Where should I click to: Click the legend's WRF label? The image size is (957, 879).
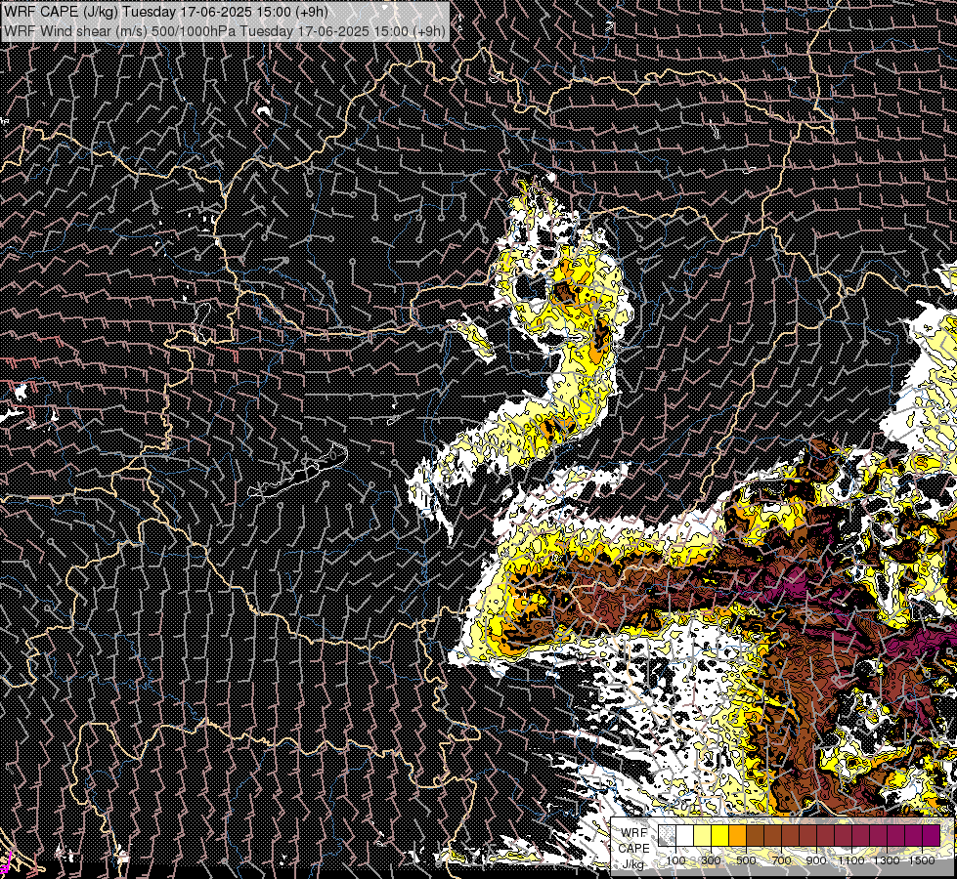pos(633,833)
